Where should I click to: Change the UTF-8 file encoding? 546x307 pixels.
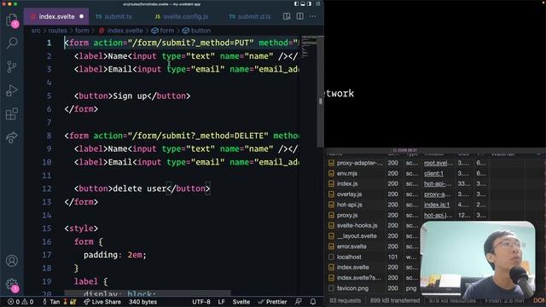pos(201,302)
